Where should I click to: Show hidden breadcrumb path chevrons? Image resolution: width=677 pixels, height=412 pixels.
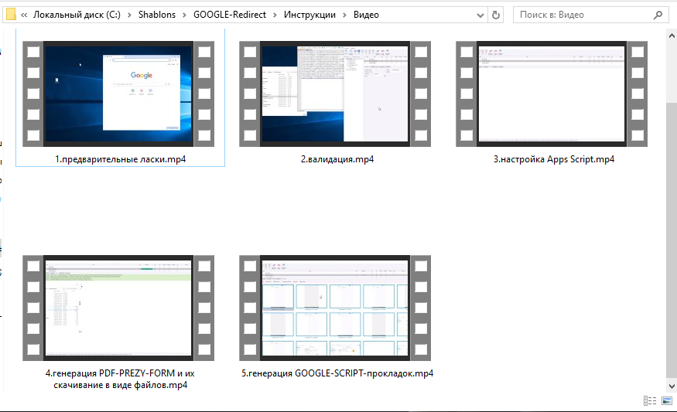(24, 15)
